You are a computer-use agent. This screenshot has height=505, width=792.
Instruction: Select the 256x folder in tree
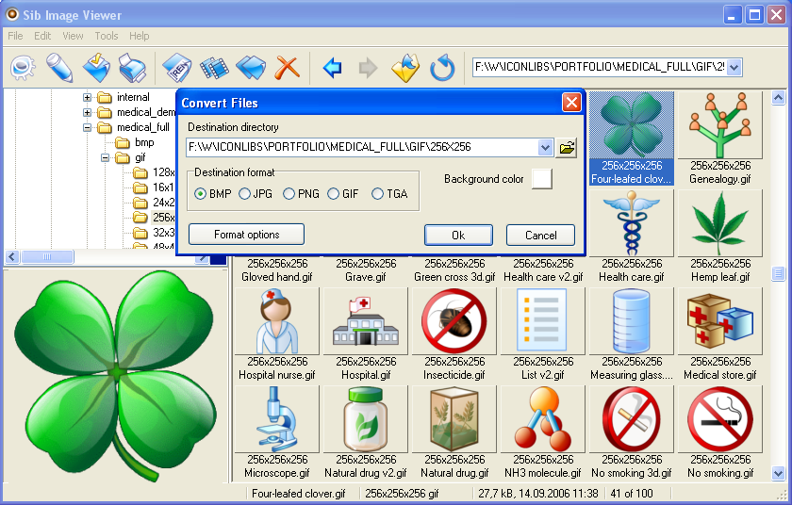(x=154, y=218)
